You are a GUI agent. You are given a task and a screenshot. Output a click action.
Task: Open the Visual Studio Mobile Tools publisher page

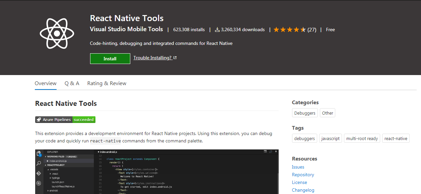coord(126,29)
